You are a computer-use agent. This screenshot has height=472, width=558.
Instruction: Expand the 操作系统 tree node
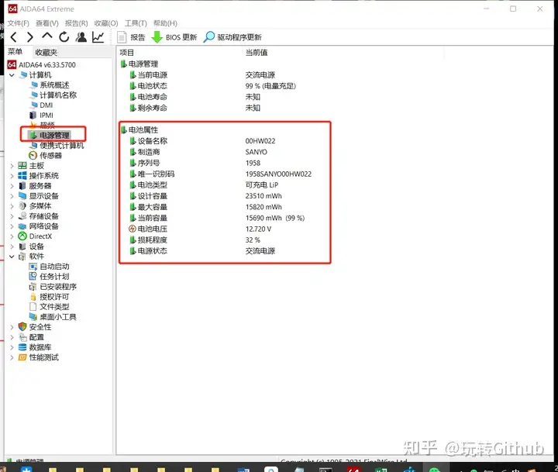coord(12,176)
